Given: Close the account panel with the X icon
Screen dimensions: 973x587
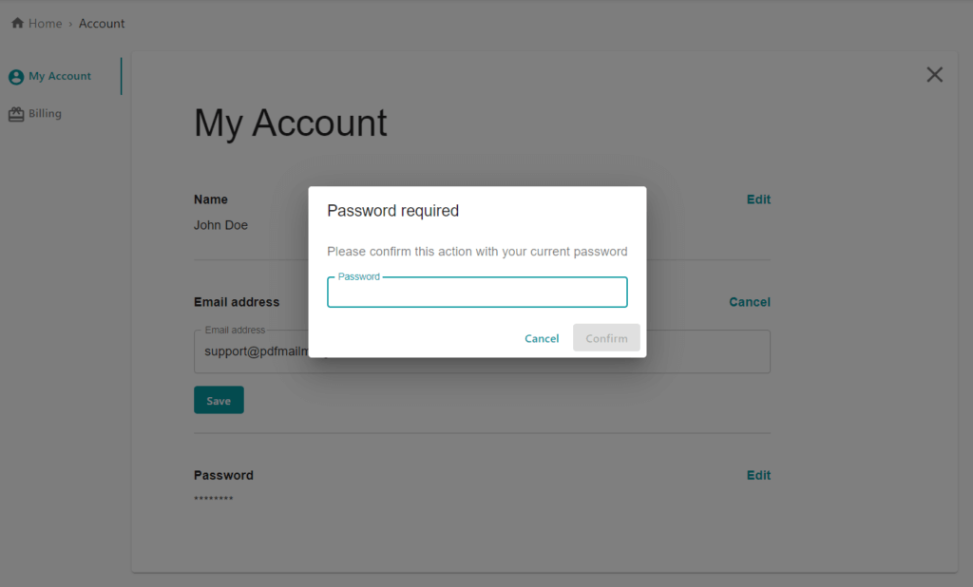Looking at the screenshot, I should [x=934, y=75].
